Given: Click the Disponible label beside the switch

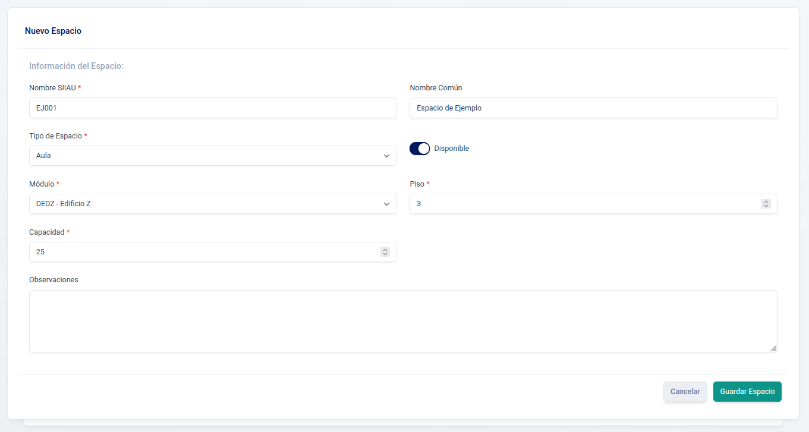Looking at the screenshot, I should tap(452, 149).
